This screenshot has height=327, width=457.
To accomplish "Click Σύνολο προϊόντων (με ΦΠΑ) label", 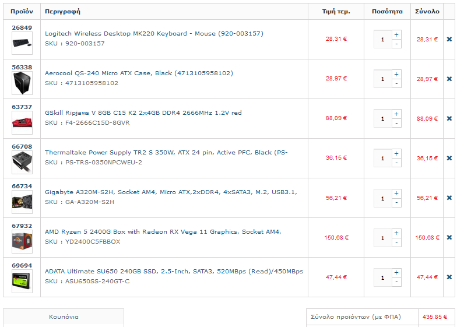I will coord(356,317).
